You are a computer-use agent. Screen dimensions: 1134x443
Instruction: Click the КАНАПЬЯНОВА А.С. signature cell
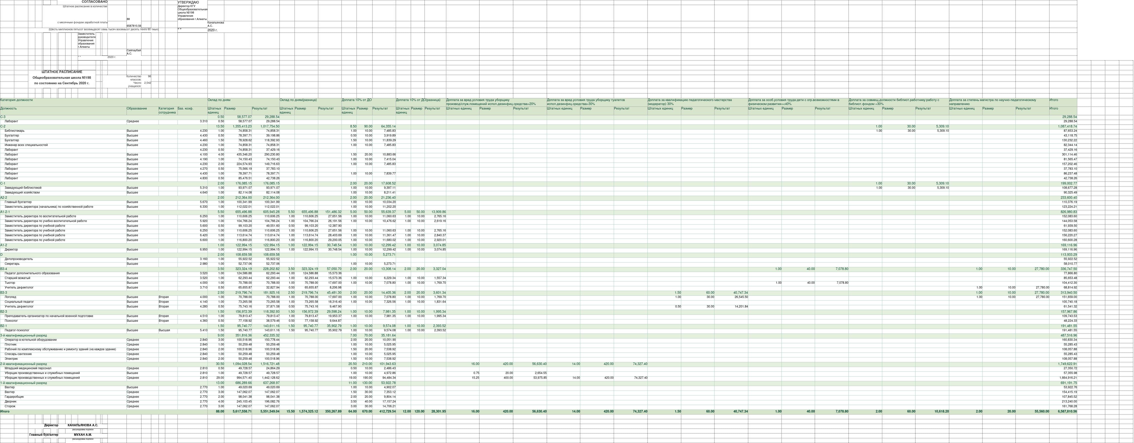click(83, 425)
